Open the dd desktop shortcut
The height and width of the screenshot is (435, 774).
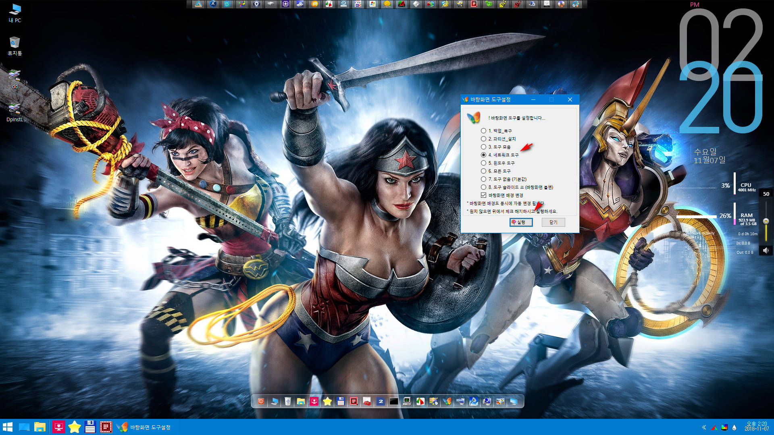pyautogui.click(x=15, y=79)
